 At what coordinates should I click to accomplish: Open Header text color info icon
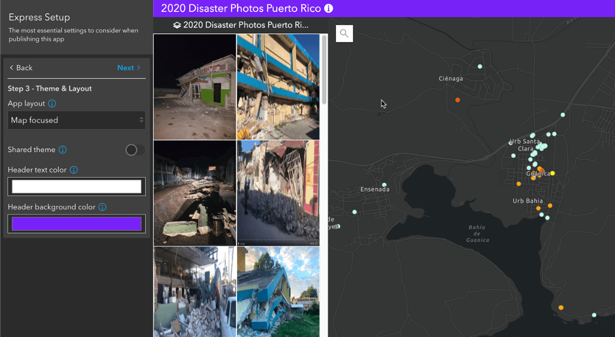click(74, 170)
